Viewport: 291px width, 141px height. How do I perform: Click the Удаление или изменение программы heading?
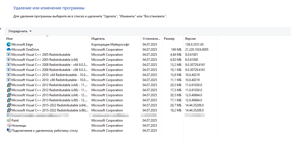(49, 8)
